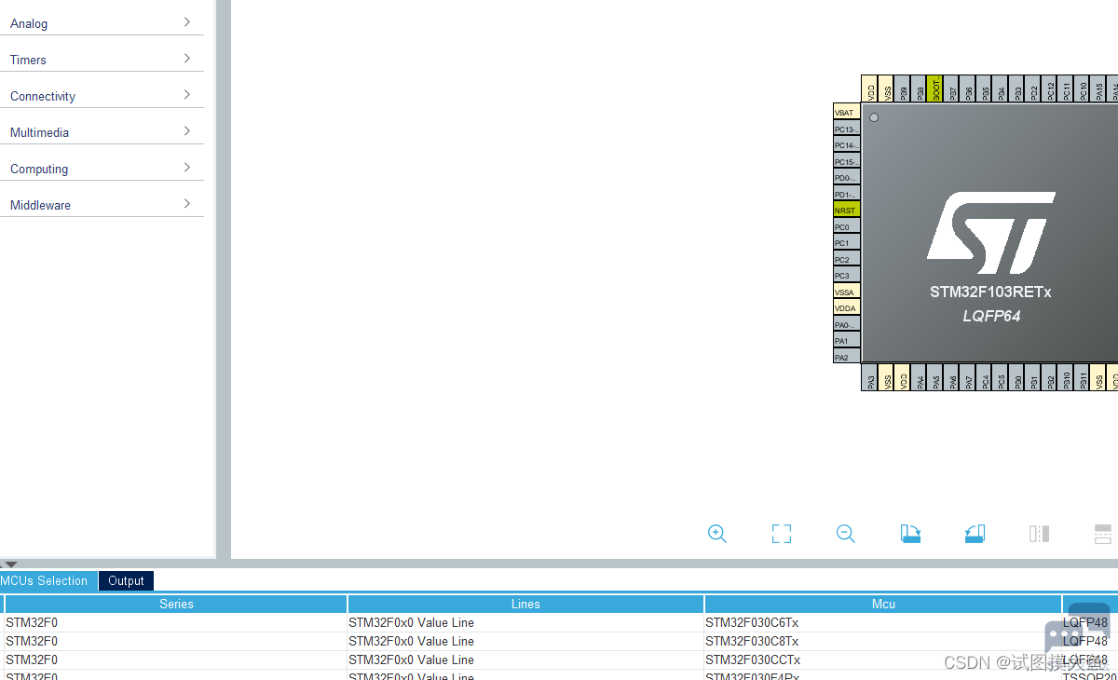Click the PA3 pin on the bottom edge

coord(869,376)
